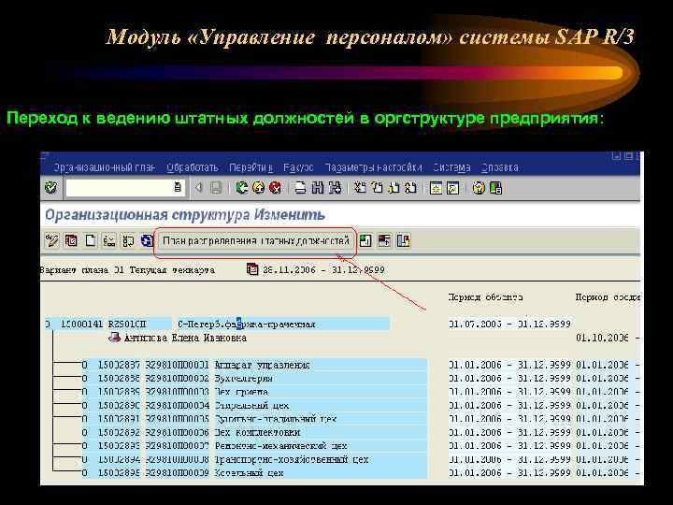
Task: Click object ID 15002895
Action: tap(120, 473)
